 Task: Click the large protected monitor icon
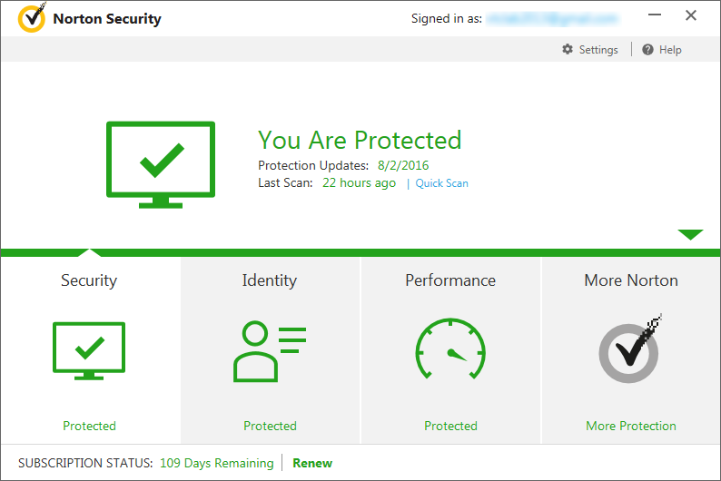click(x=161, y=164)
